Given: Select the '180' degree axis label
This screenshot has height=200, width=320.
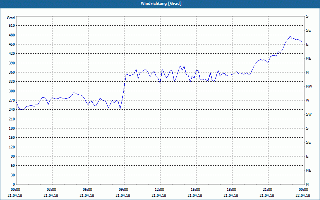Looking at the screenshot, I should [x=12, y=128].
